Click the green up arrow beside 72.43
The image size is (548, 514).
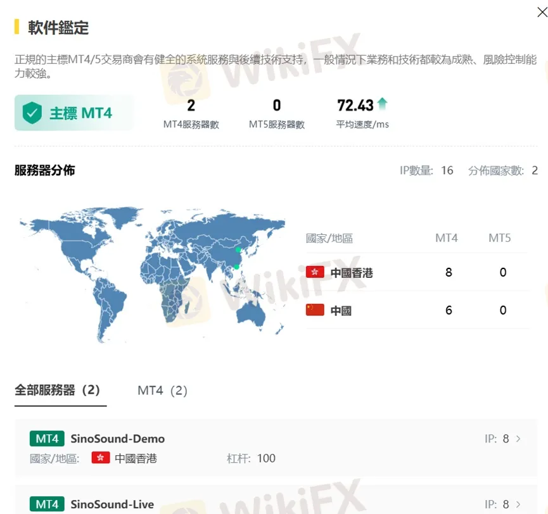(x=383, y=104)
